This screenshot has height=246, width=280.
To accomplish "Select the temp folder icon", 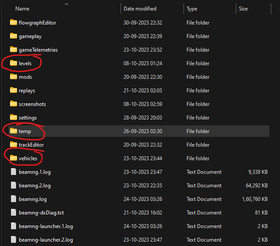I will [13, 131].
